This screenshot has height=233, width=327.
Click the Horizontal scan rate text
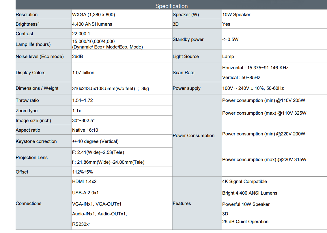click(x=255, y=68)
